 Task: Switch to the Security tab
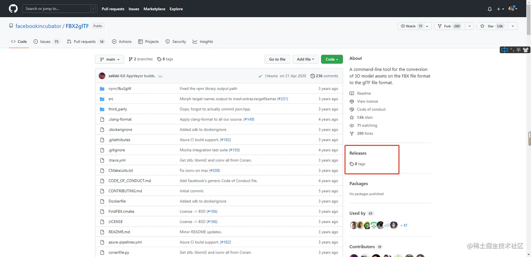176,41
